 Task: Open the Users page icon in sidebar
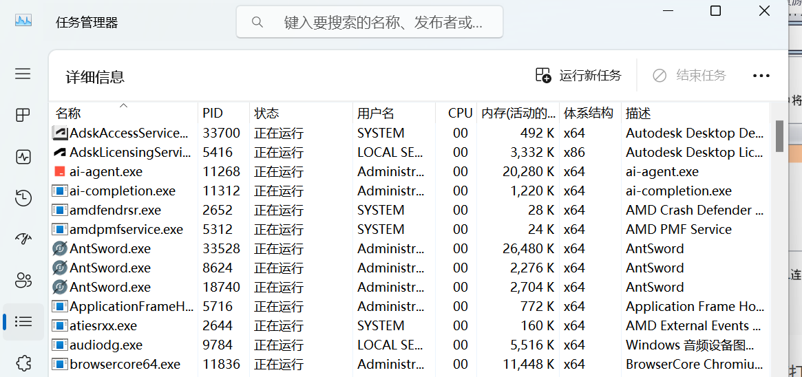23,280
